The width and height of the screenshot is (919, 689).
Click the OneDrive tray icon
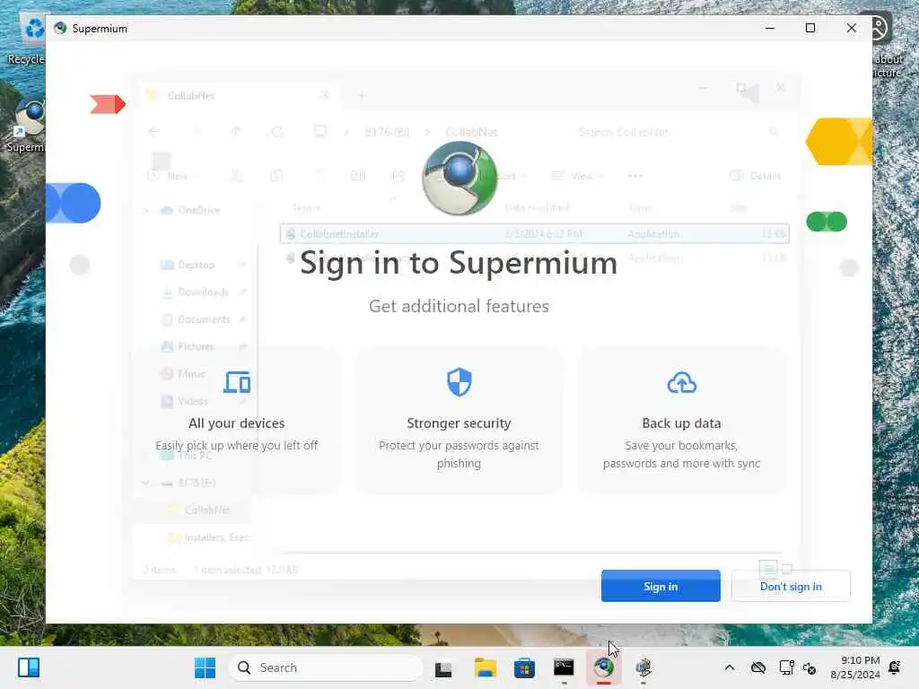(x=758, y=667)
